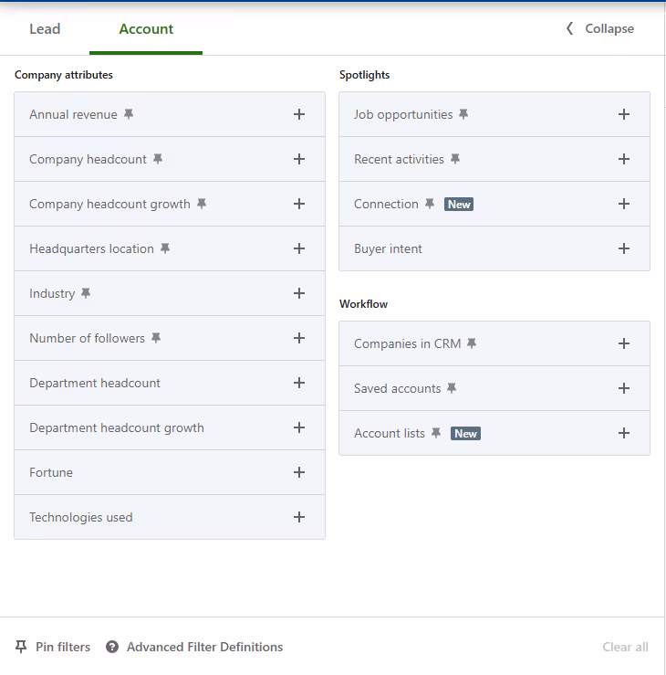Open the Department headcount growth row

tap(170, 427)
